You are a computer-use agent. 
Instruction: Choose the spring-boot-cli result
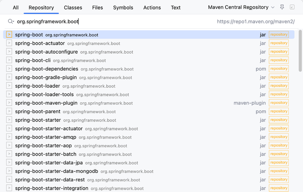pyautogui.click(x=33, y=60)
